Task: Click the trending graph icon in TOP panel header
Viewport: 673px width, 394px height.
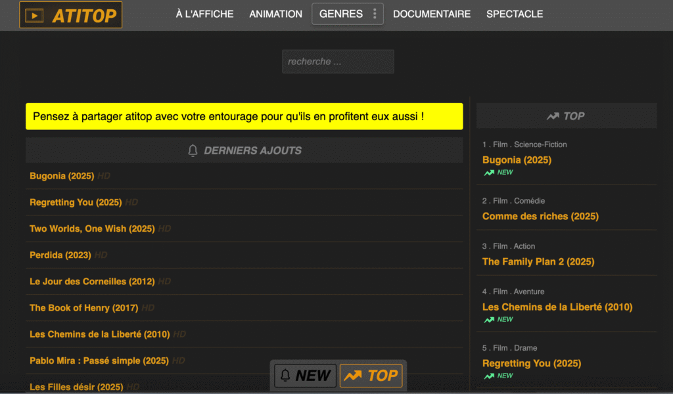Action: pyautogui.click(x=552, y=116)
